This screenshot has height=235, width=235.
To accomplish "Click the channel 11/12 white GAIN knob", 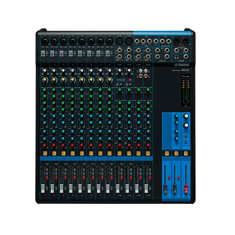I will pyautogui.click(x=129, y=70).
